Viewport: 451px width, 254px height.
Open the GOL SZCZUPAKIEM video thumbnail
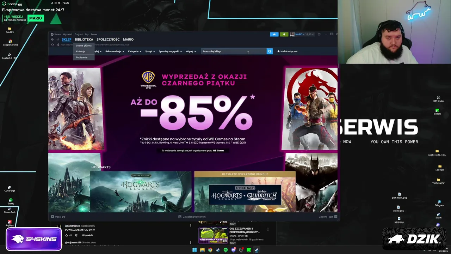[x=213, y=235]
